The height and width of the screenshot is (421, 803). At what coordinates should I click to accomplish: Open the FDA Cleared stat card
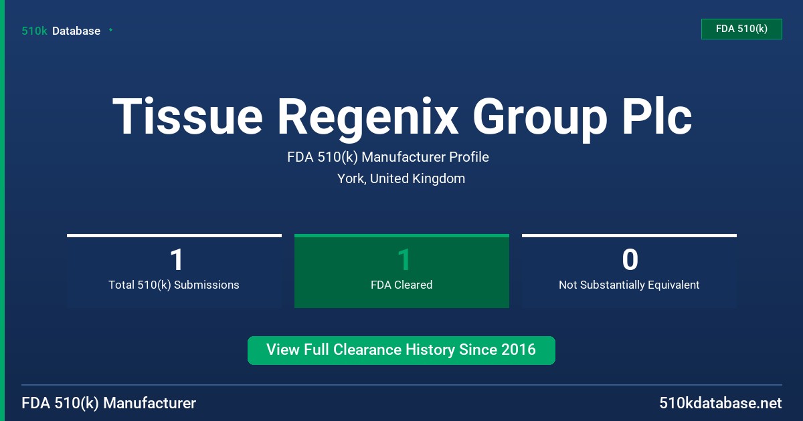[401, 271]
